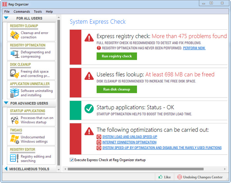Click the horizontal scrollbar left arrow

pyautogui.click(x=65, y=169)
